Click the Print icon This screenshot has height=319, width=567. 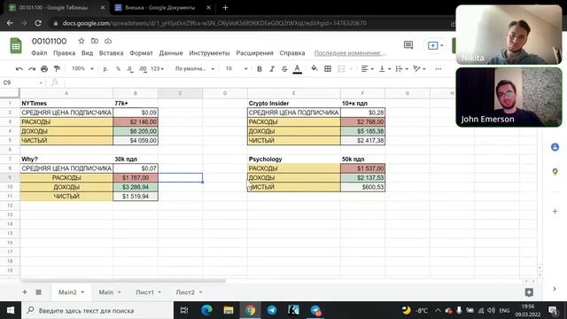[44, 69]
